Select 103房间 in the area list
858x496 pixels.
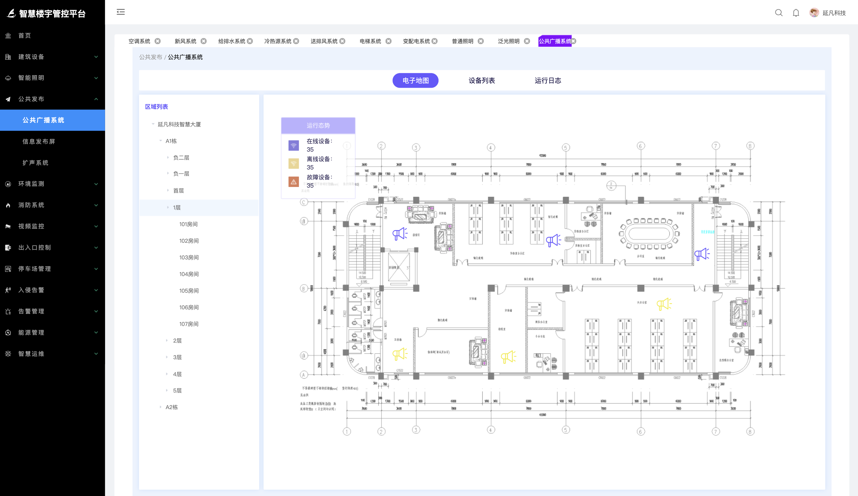tap(189, 257)
